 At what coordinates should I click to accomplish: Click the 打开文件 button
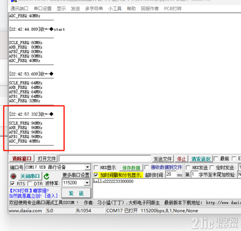(x=47, y=158)
